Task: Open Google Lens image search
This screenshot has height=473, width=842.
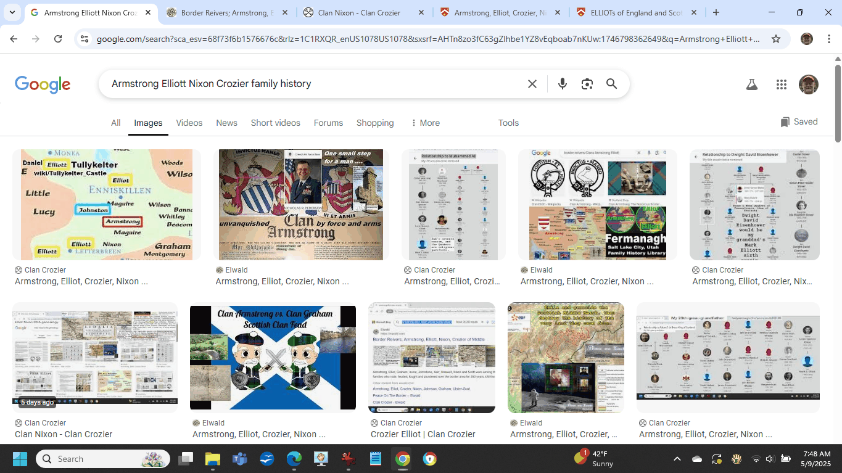Action: click(587, 84)
